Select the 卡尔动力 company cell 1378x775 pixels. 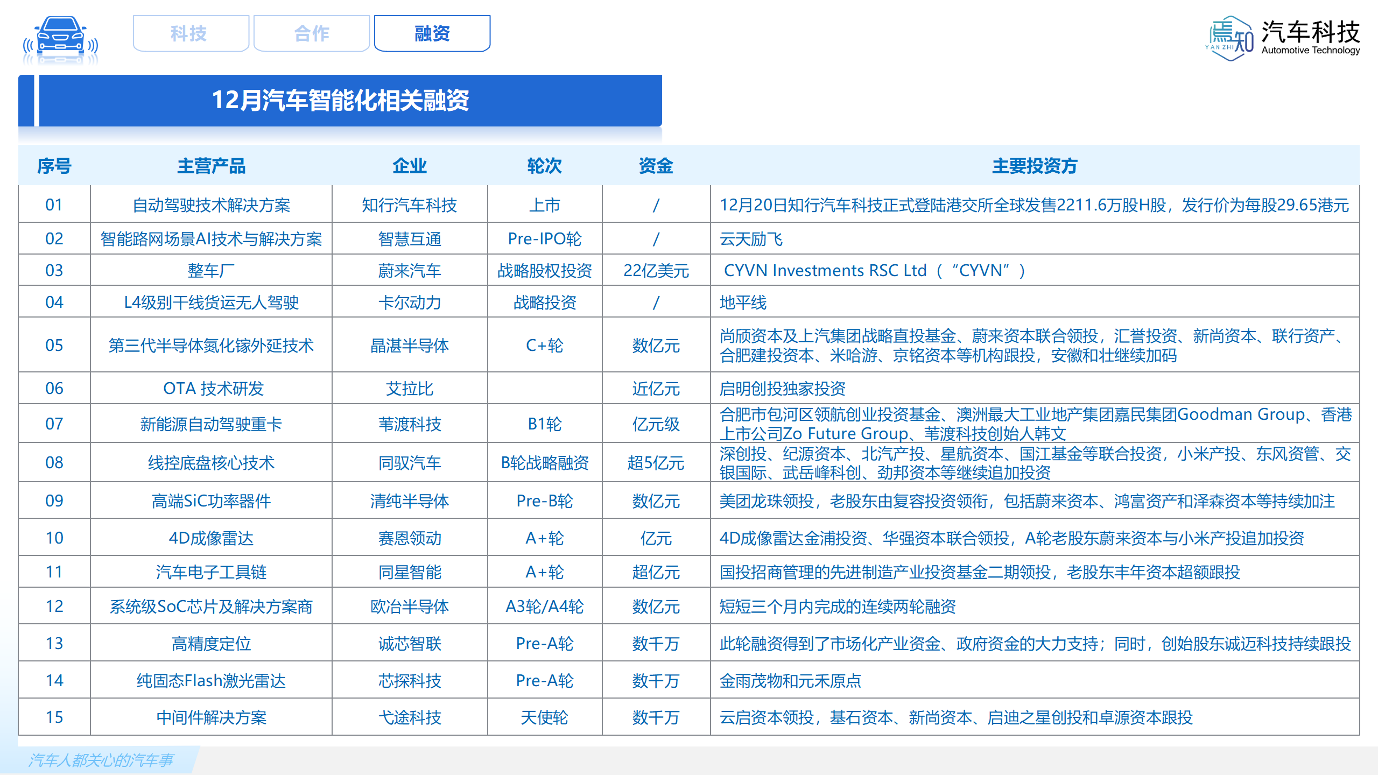pyautogui.click(x=410, y=302)
